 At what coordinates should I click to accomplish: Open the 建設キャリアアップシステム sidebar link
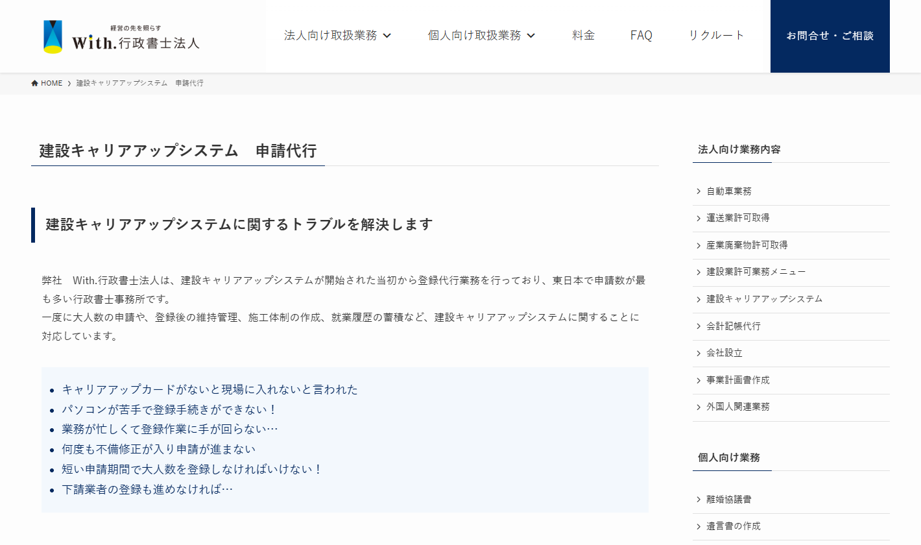(763, 299)
